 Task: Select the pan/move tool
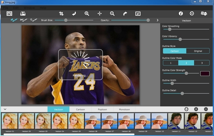(100, 14)
